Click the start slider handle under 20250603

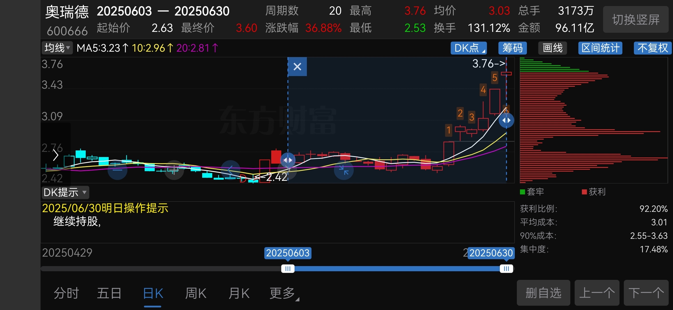(x=288, y=269)
